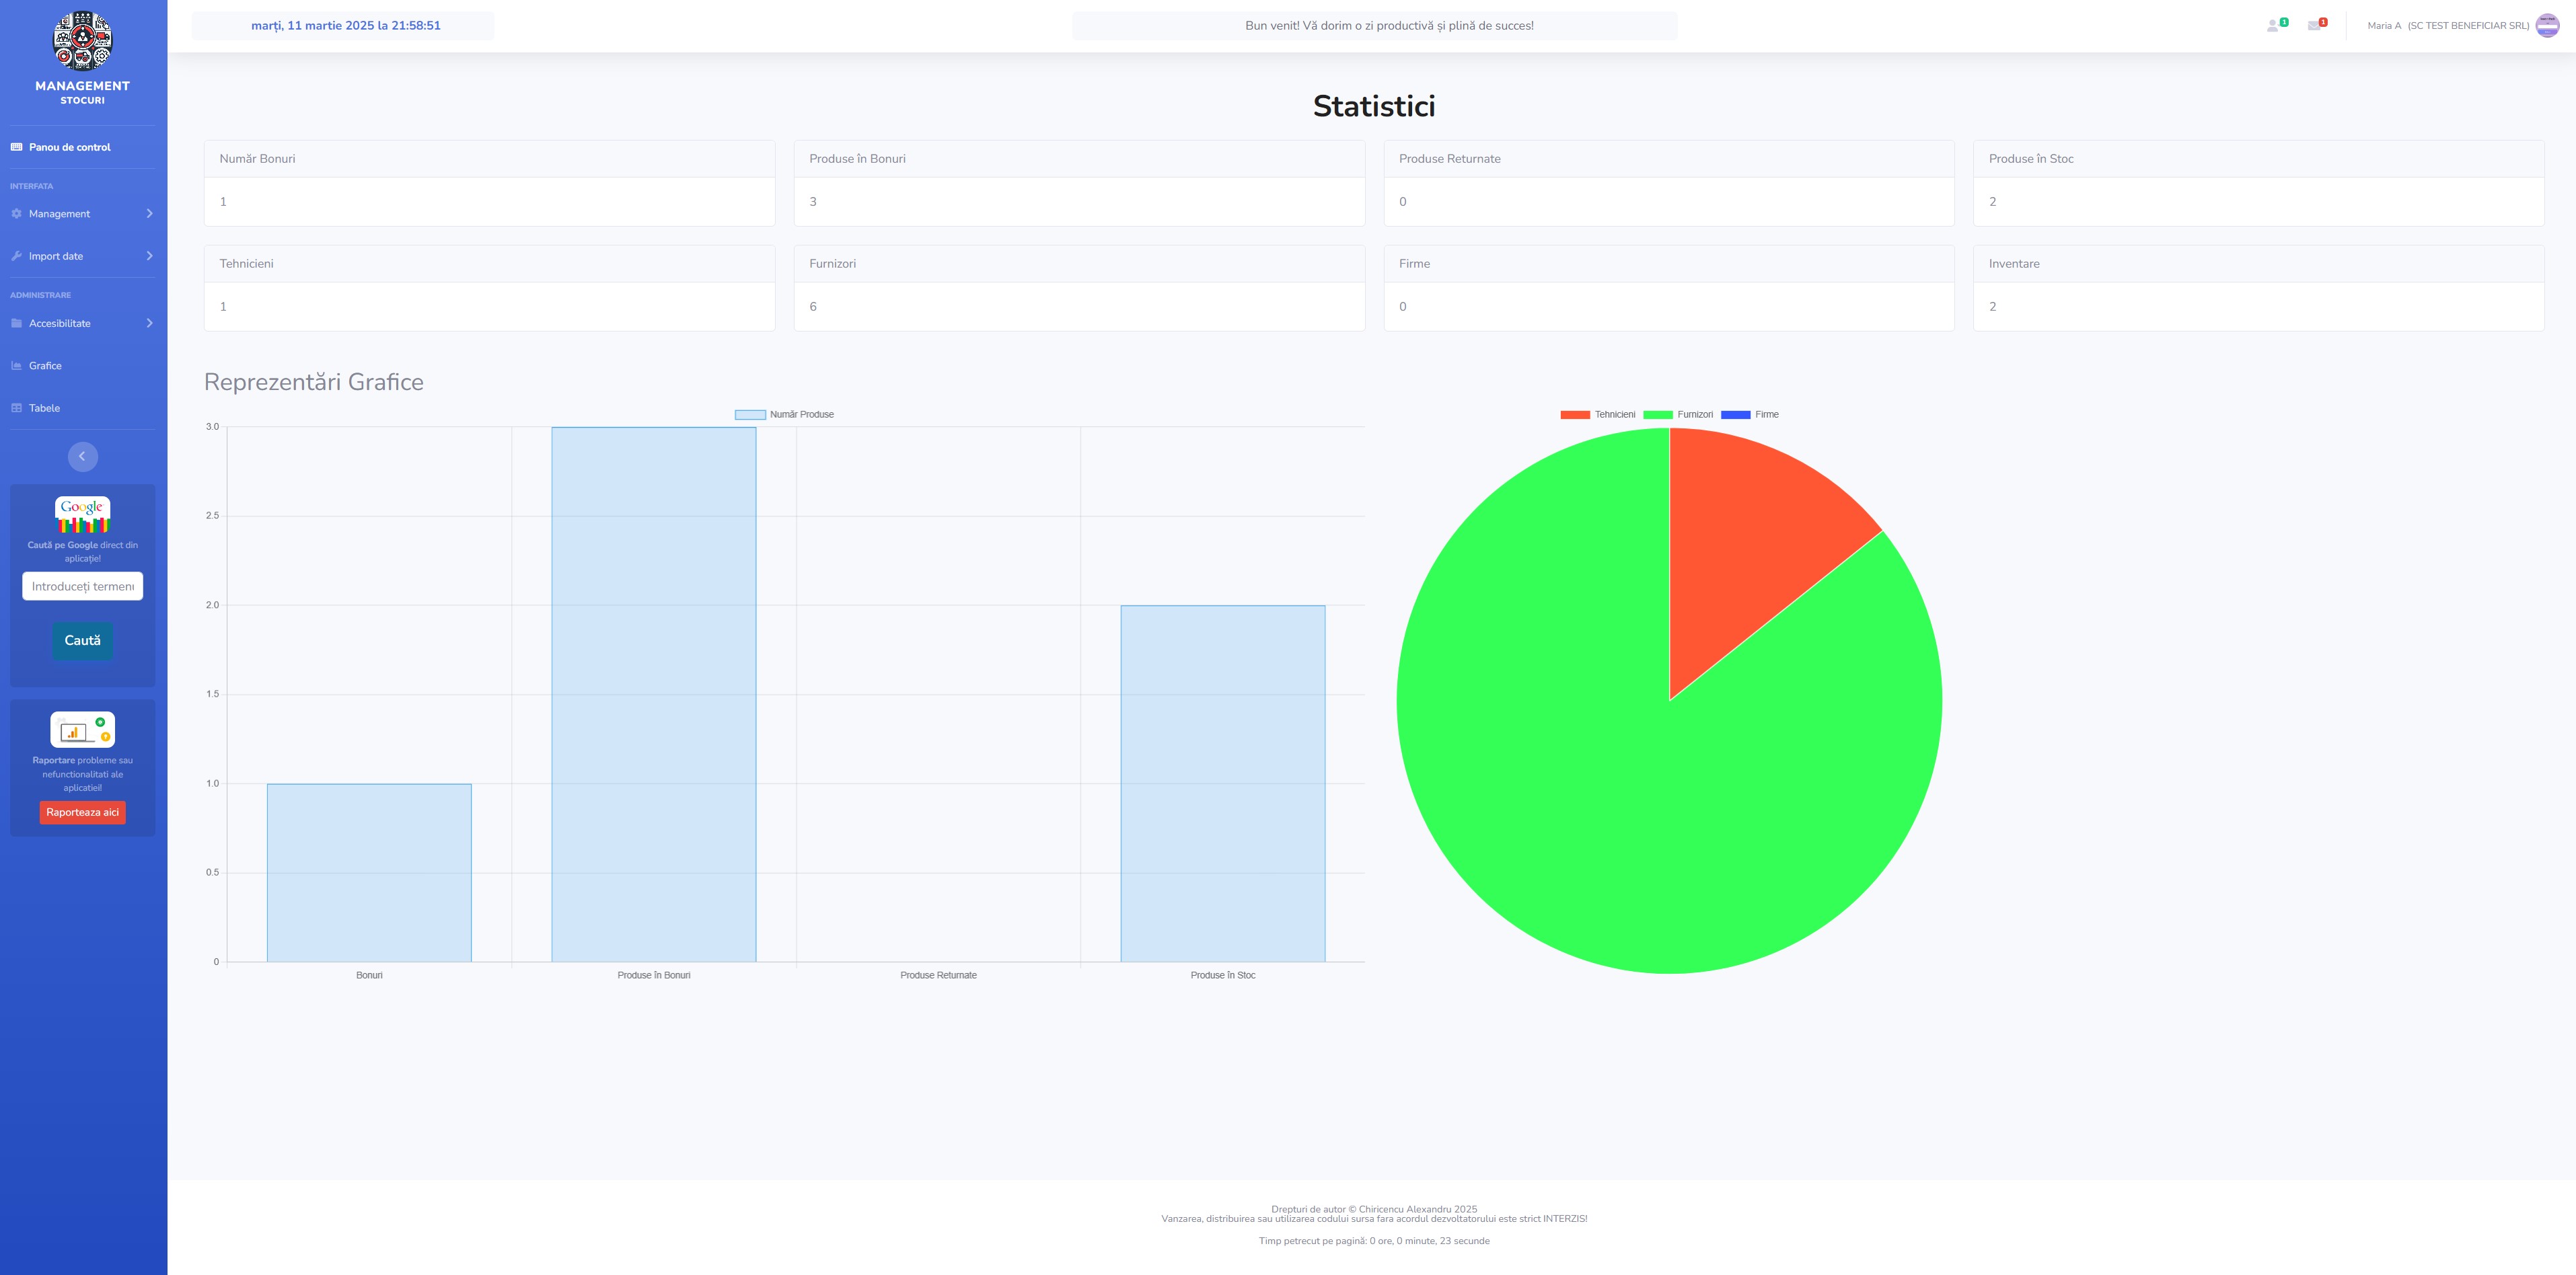The height and width of the screenshot is (1275, 2576).
Task: Click the report problems illustration icon
Action: point(82,730)
